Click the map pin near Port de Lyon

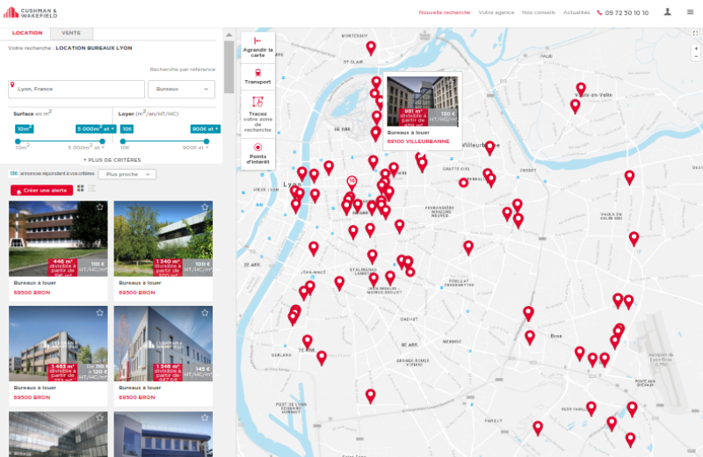click(370, 396)
